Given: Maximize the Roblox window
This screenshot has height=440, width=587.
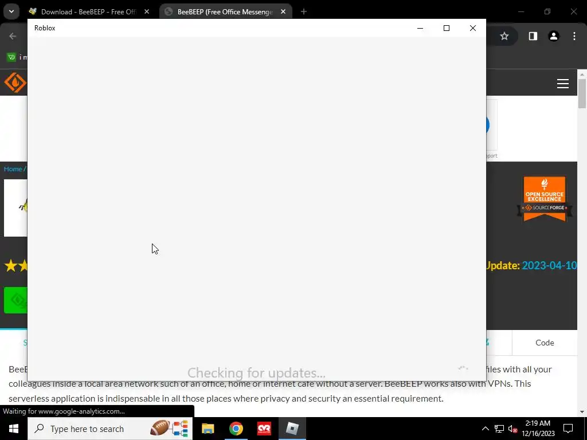Looking at the screenshot, I should [446, 28].
